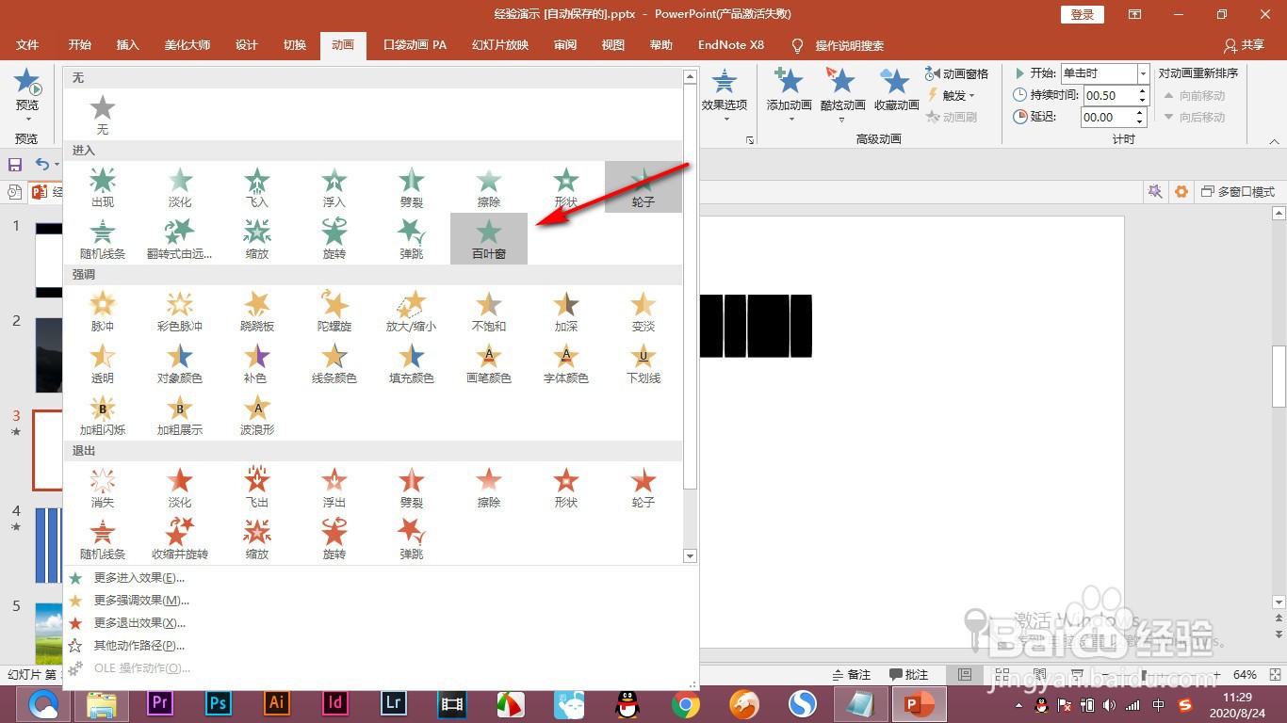Select the 无 (none) animation star
The width and height of the screenshot is (1287, 723).
(103, 114)
